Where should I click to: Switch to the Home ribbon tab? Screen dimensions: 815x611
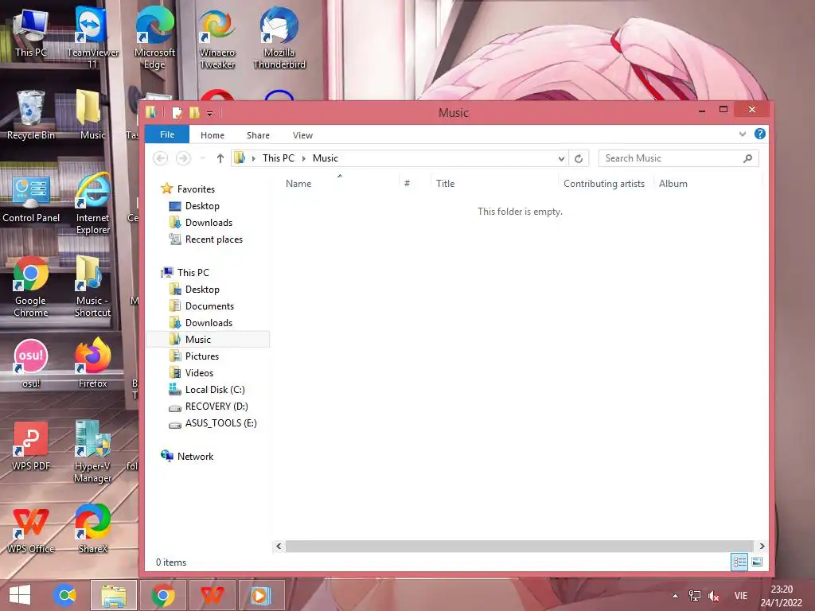212,135
